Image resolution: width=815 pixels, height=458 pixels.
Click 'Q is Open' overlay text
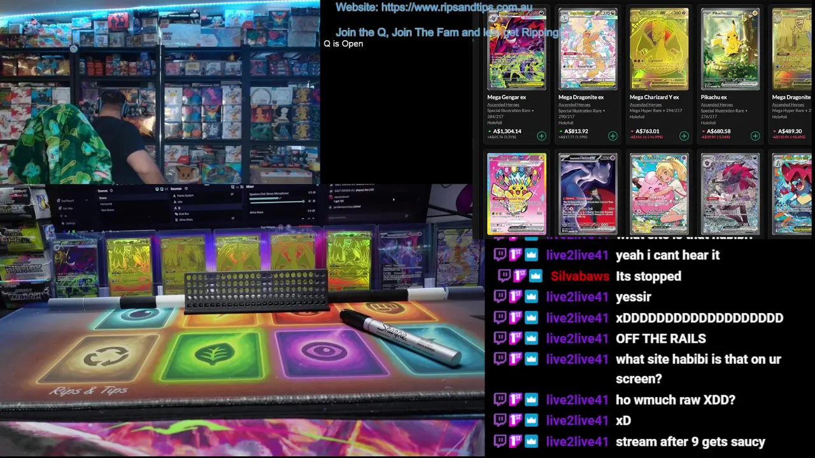coord(343,43)
